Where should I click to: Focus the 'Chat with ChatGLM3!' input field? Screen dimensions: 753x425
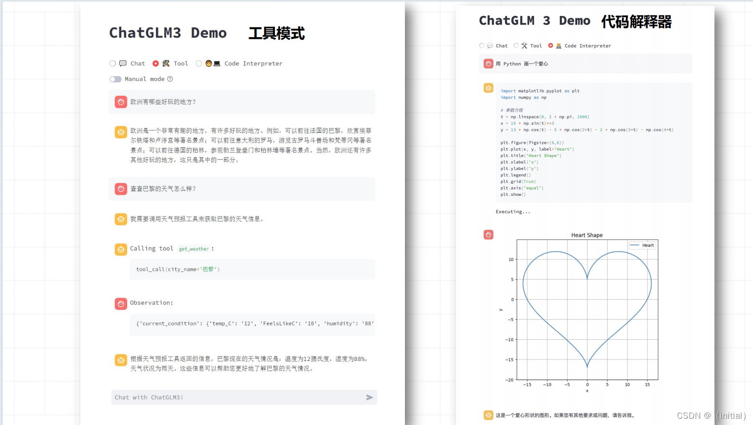pos(244,398)
